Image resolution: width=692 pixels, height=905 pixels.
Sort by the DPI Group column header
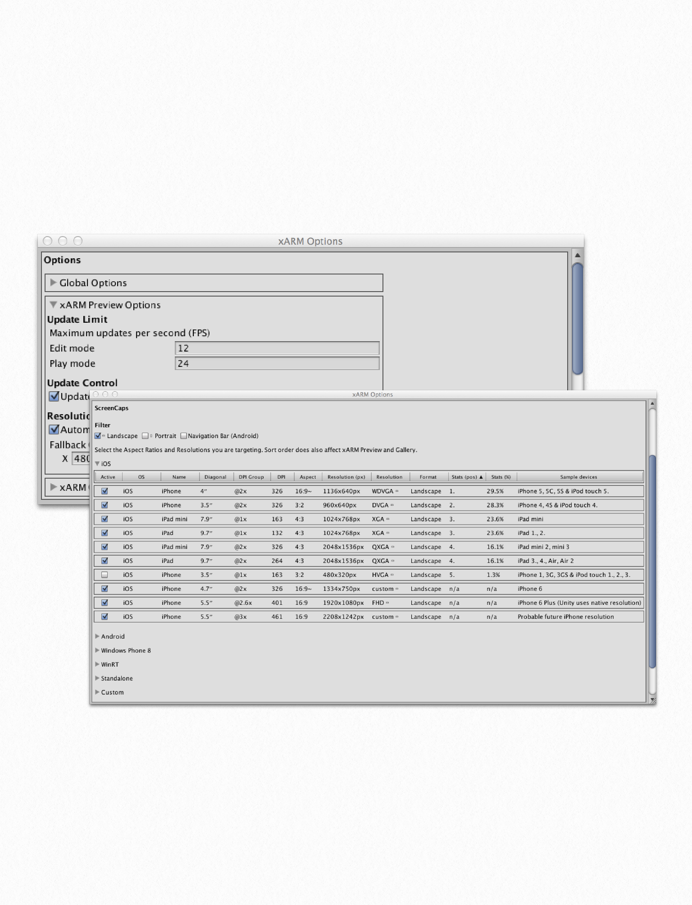tap(251, 477)
